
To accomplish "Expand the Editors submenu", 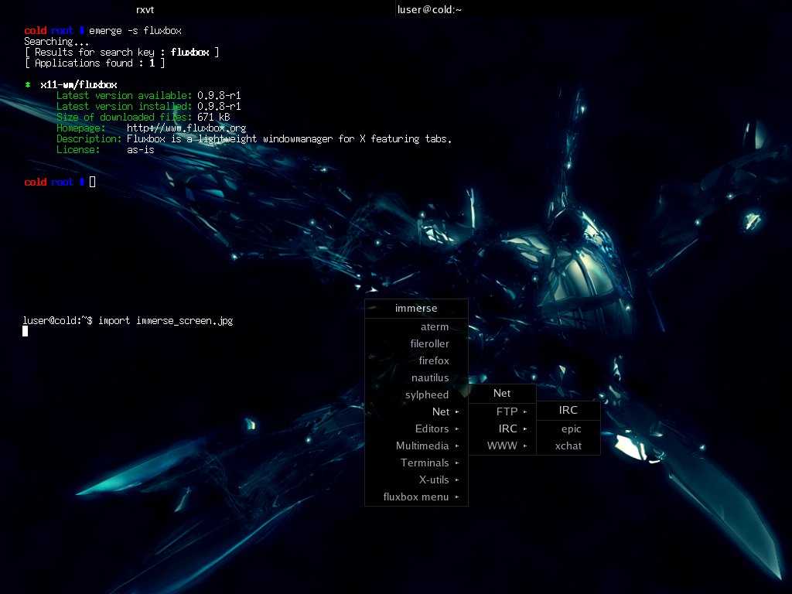I will click(x=432, y=428).
